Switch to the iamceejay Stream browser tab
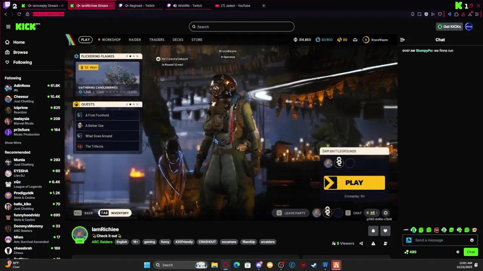This screenshot has width=483, height=271. [x=42, y=6]
